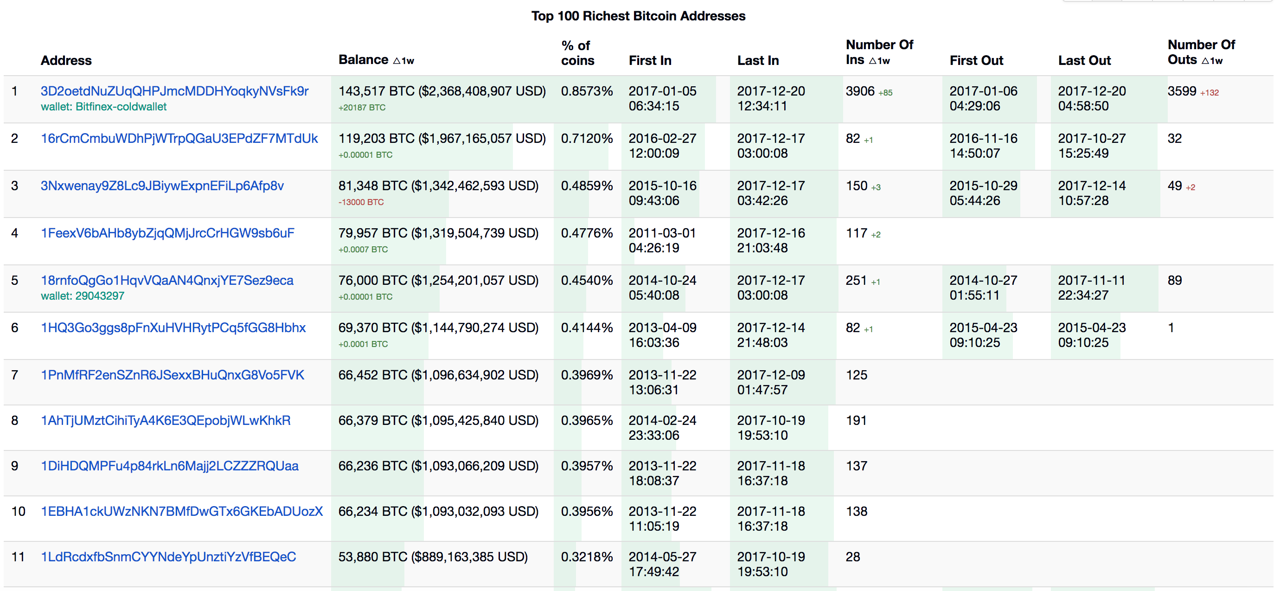Select the 0.4859% coins value
Screen dimensions: 1280x591
point(587,186)
